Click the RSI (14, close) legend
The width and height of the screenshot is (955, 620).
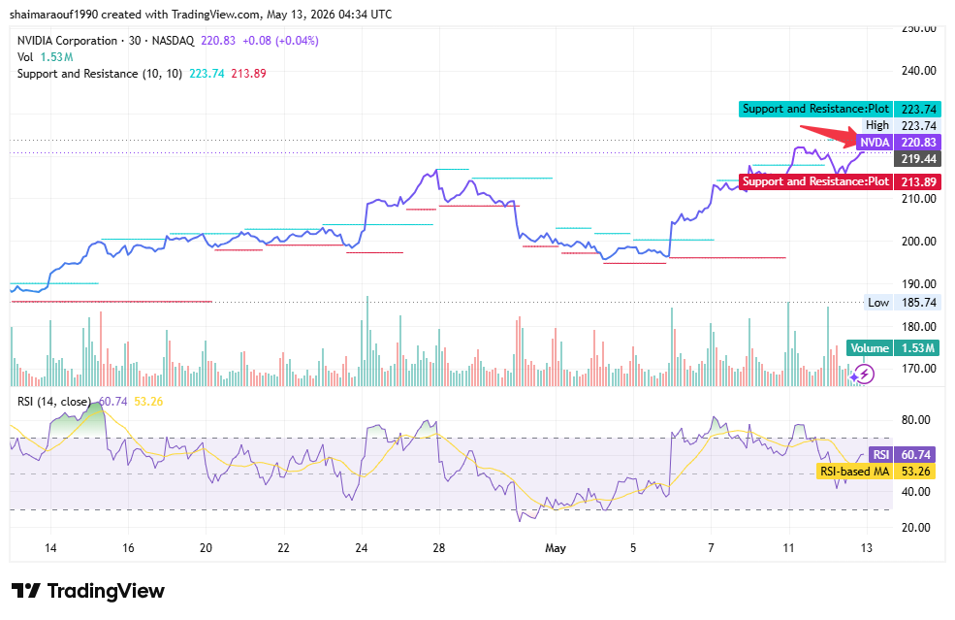click(53, 402)
